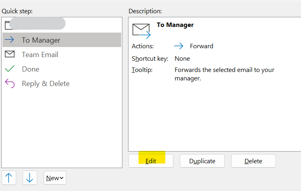This screenshot has width=301, height=191.
Task: Open the New dropdown menu
Action: [x=55, y=178]
